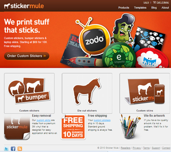This screenshot has width=171, height=152.
Task: Go to the Templates page
Action: tap(140, 8)
